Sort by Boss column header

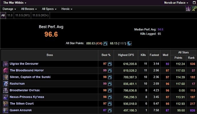(x=50, y=55)
